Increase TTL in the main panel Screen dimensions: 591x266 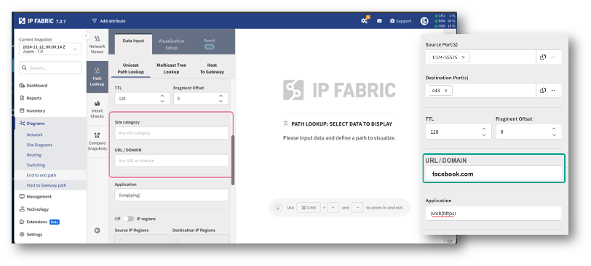[x=162, y=96]
